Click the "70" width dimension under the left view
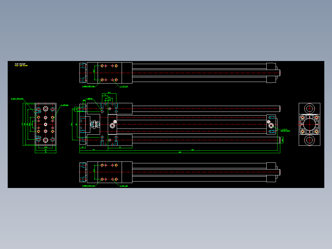This screenshot has height=249, width=332. point(46,152)
